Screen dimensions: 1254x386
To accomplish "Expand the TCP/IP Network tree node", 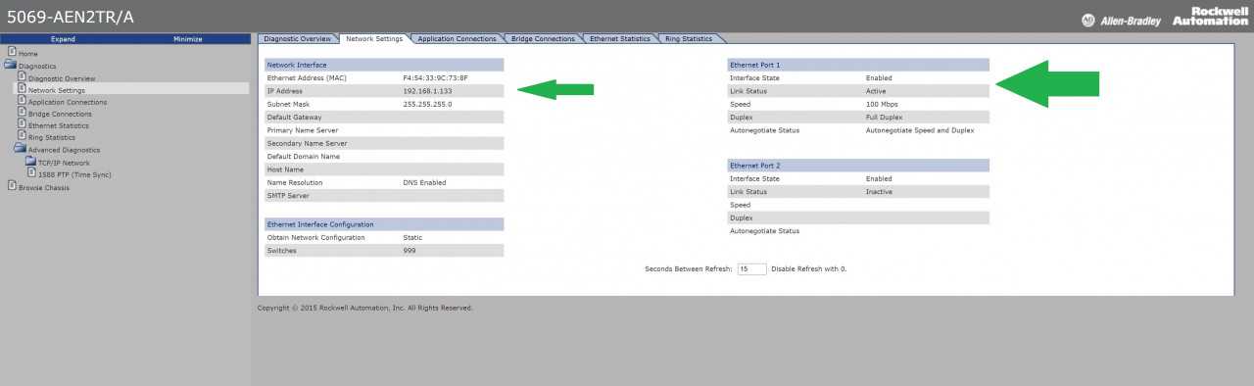I will [64, 163].
